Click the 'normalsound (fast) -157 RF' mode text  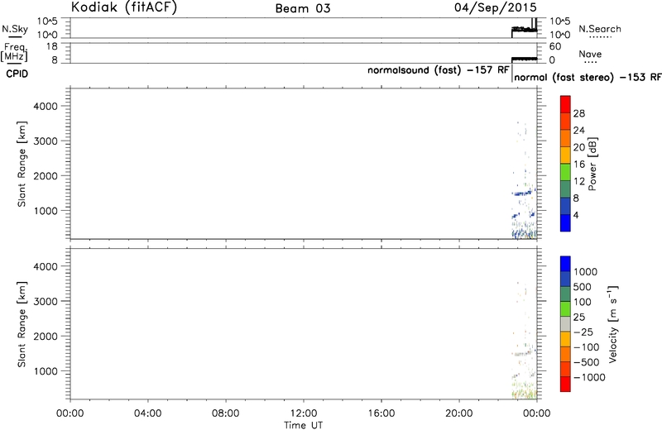point(439,70)
